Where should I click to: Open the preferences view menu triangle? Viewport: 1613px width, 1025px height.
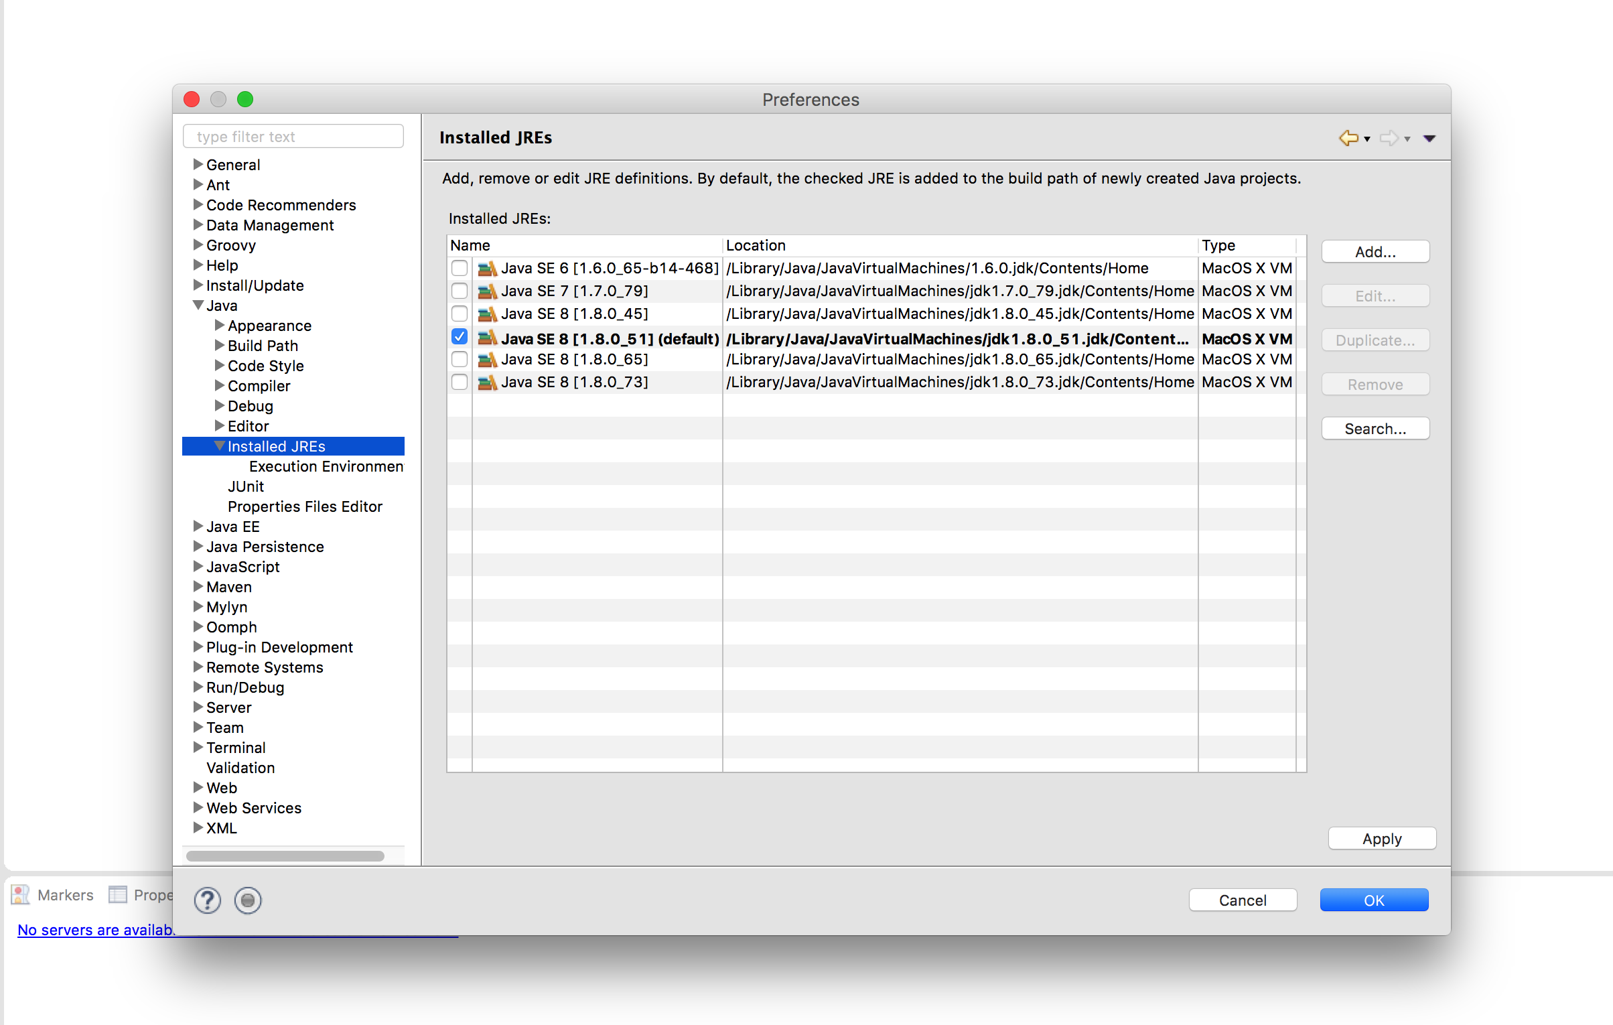tap(1429, 139)
